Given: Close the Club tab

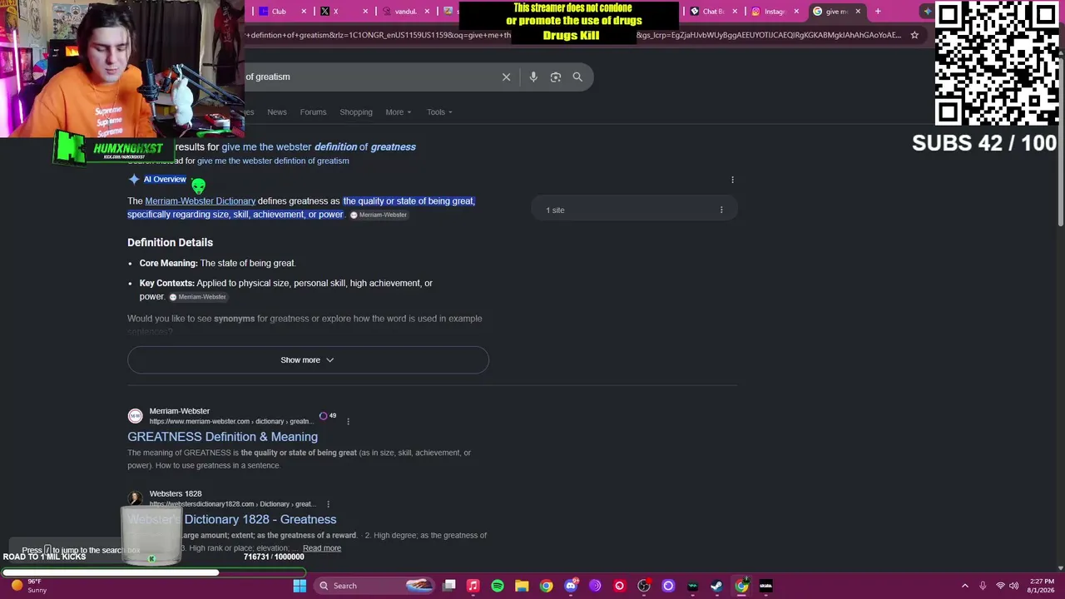Looking at the screenshot, I should [304, 12].
